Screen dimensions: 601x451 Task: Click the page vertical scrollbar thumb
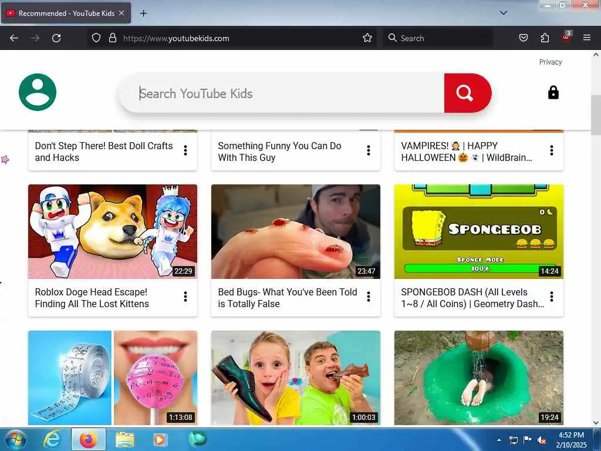click(x=596, y=115)
